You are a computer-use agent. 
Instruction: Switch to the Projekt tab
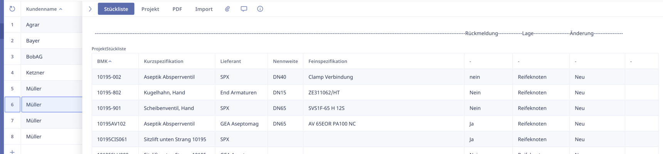[150, 9]
